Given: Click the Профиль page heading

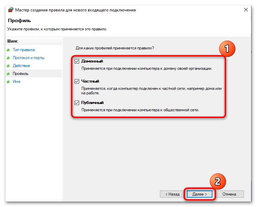Looking at the screenshot, I should pos(19,20).
